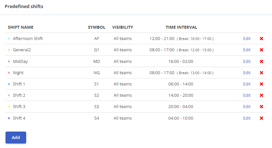
Task: Click the green General2 color square
Action: pyautogui.click(x=9, y=50)
